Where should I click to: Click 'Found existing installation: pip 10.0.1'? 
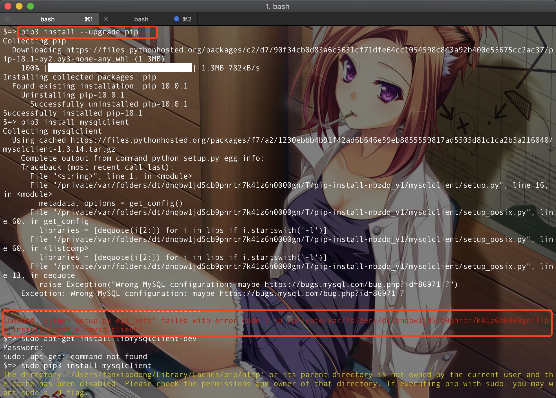[x=100, y=86]
